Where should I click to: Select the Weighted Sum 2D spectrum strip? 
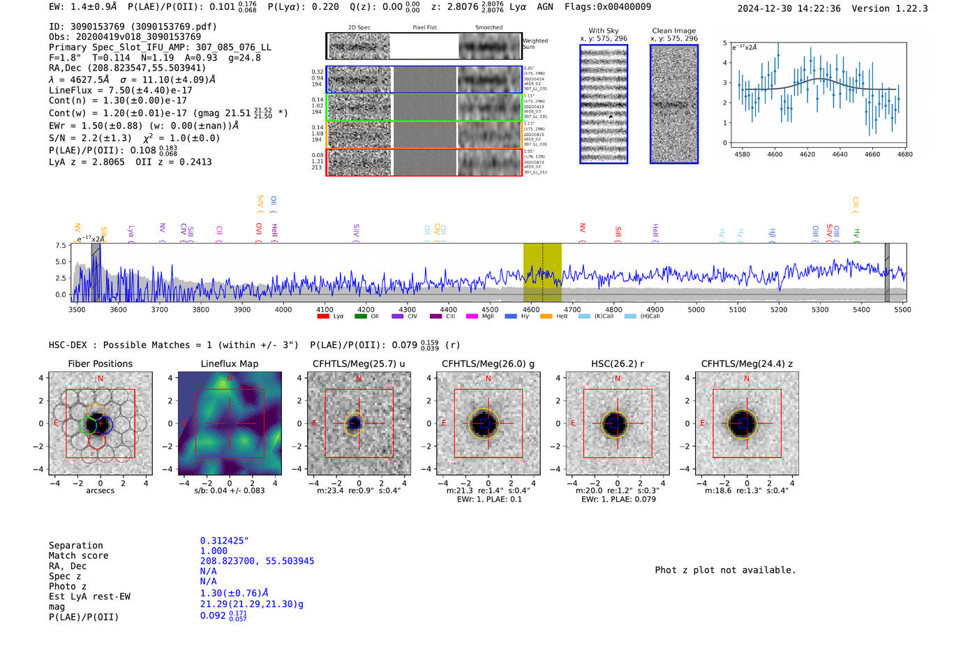[x=424, y=46]
